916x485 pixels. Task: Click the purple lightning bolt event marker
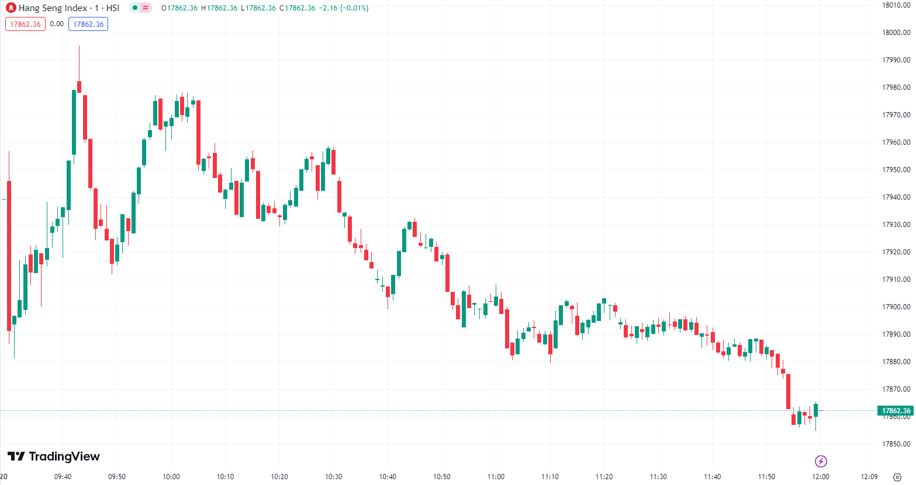(x=821, y=462)
